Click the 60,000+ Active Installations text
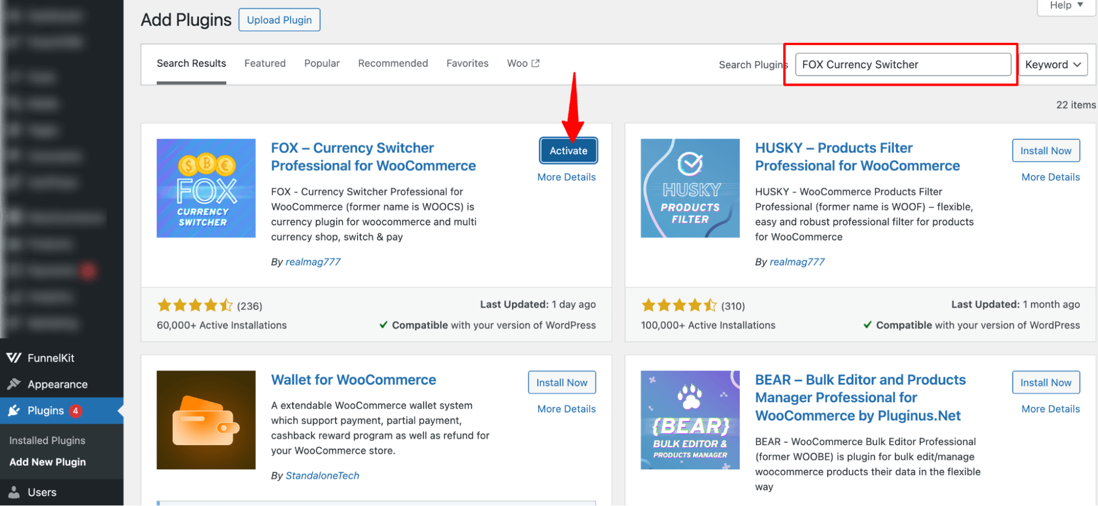 tap(222, 325)
